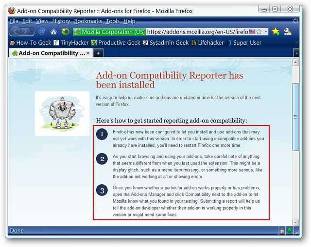Click the US flag icon in address bar
This screenshot has width=311, height=247.
[252, 31]
